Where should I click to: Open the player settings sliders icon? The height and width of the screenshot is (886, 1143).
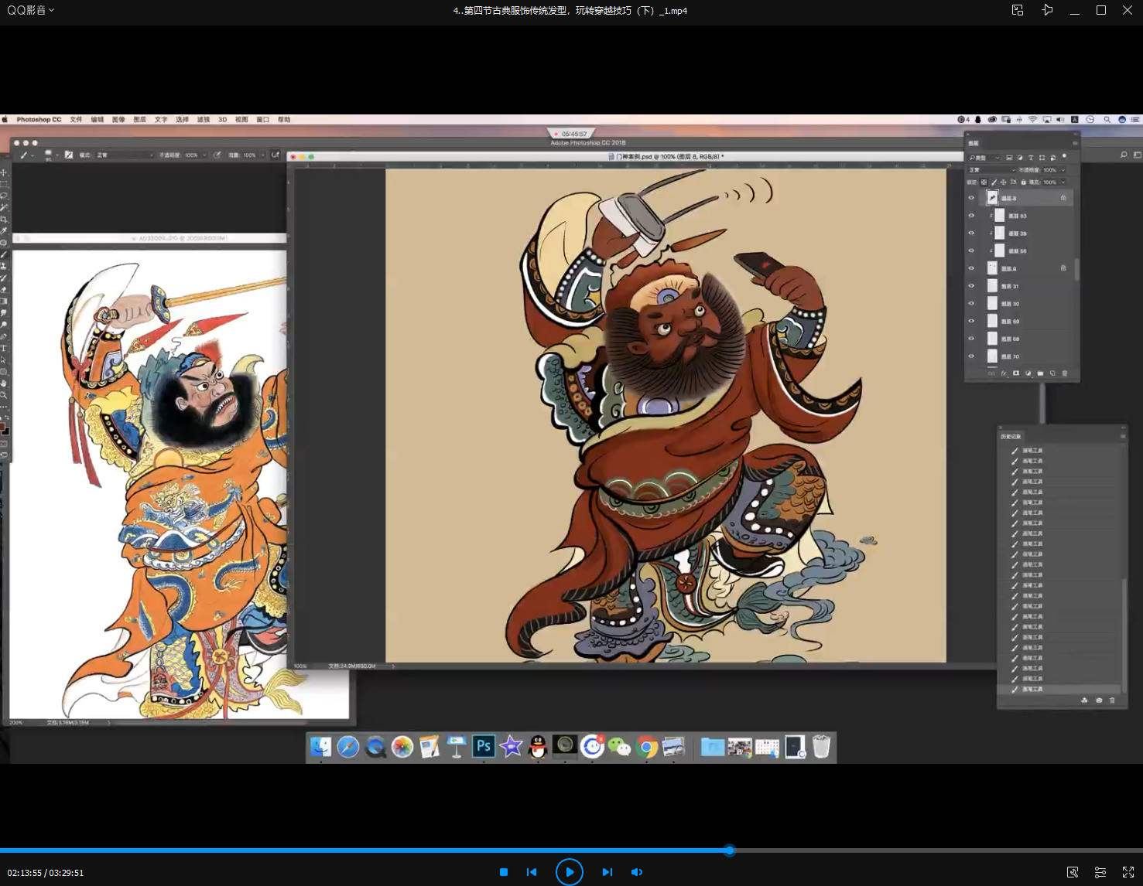point(1100,872)
